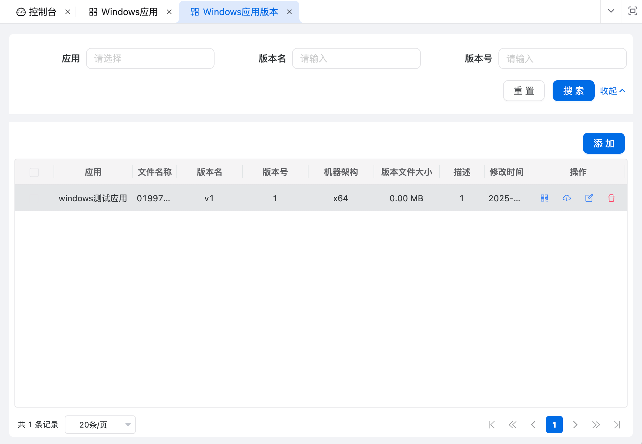Type in the 版本名 input field
Screen dimensions: 642x444
coord(356,58)
